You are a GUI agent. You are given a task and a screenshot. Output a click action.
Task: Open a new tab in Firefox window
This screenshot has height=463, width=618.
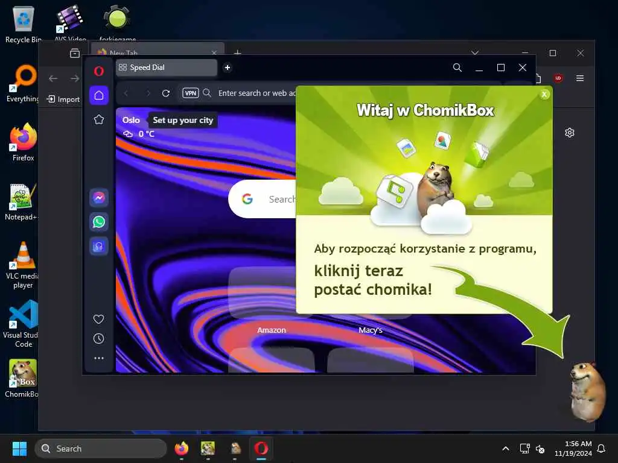238,52
